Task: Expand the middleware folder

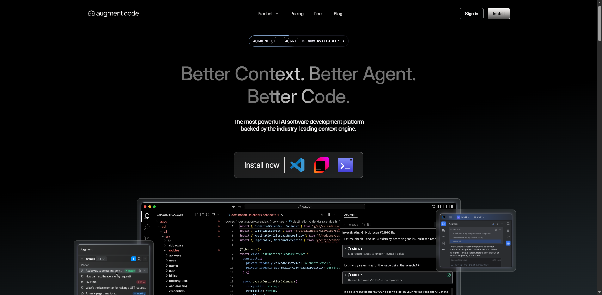Action: [165, 245]
